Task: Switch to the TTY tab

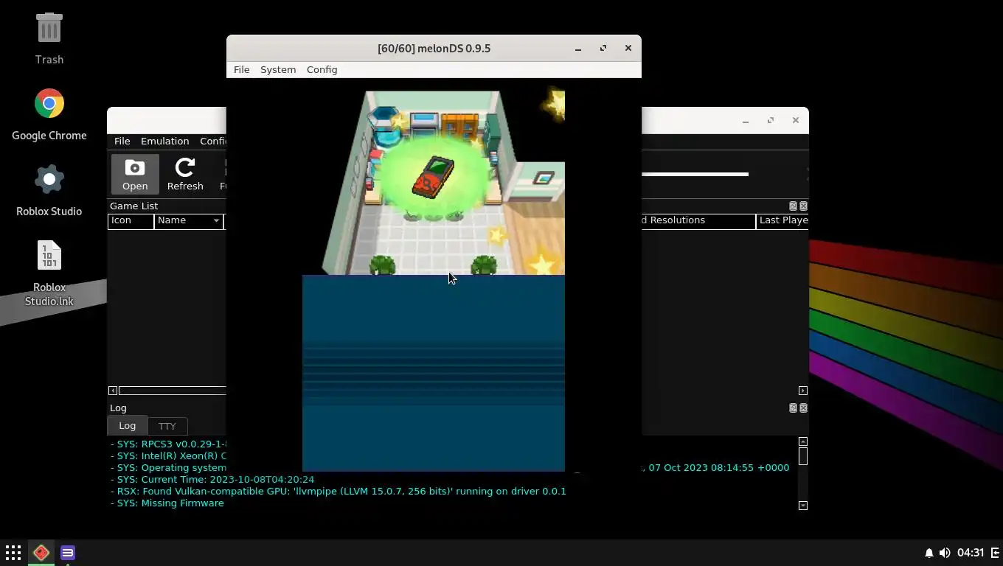Action: click(x=167, y=426)
